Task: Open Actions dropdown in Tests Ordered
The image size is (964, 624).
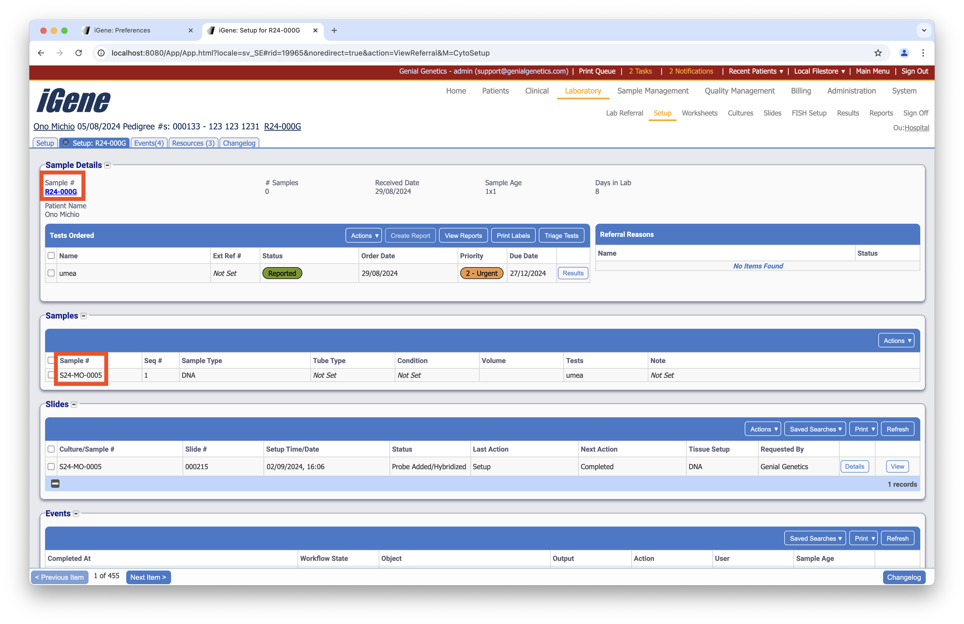Action: pos(364,236)
